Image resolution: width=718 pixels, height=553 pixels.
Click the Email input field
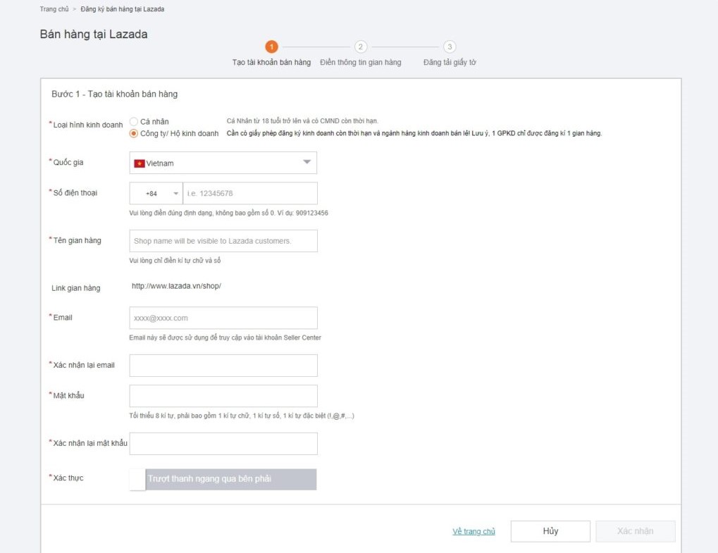223,318
